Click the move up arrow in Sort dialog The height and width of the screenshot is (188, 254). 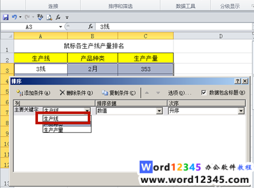click(x=147, y=93)
